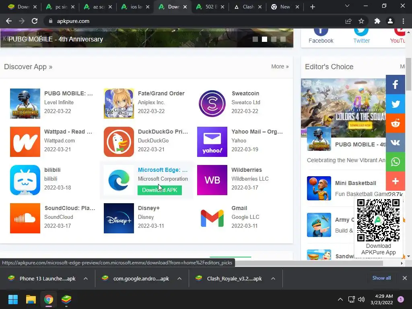Open the Yahoo Mail app icon
Screen dimensions: 412x309
pos(212,142)
